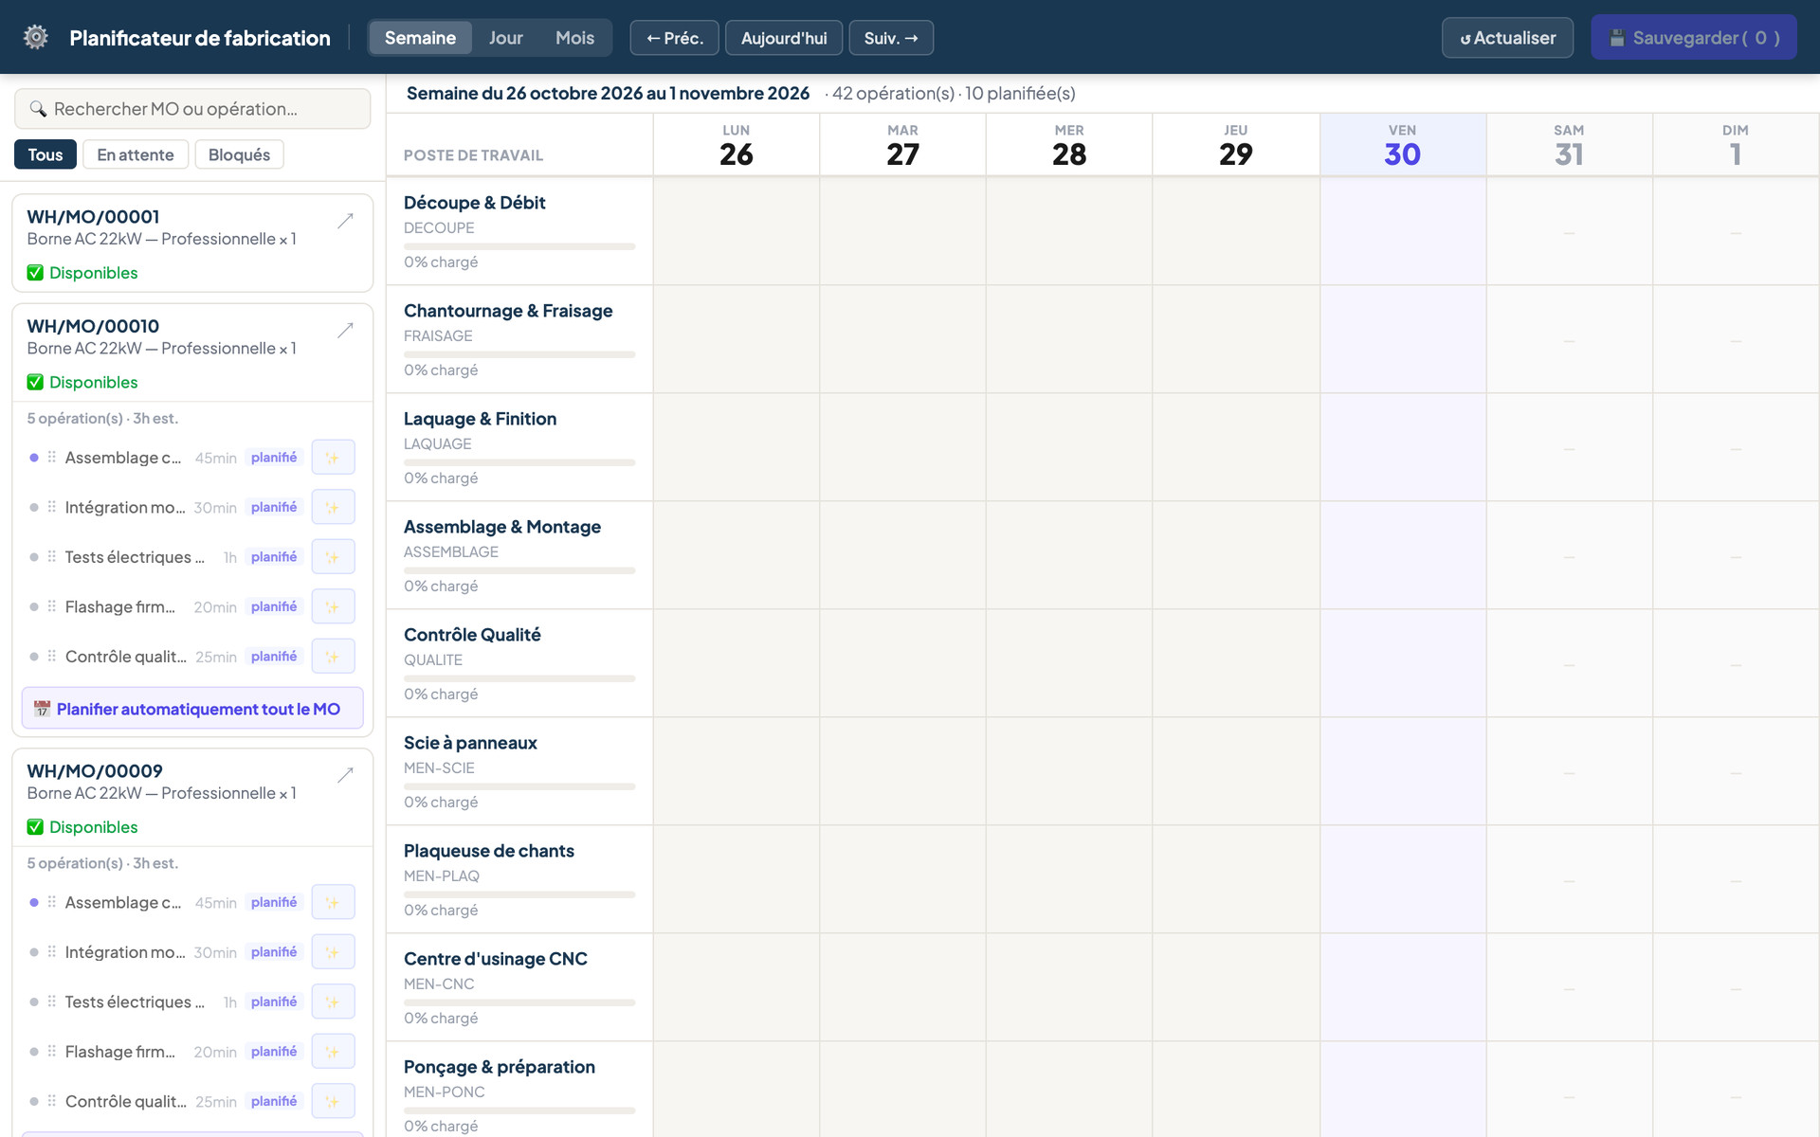Click Planifier automatiquement tout le MO

[x=192, y=709]
